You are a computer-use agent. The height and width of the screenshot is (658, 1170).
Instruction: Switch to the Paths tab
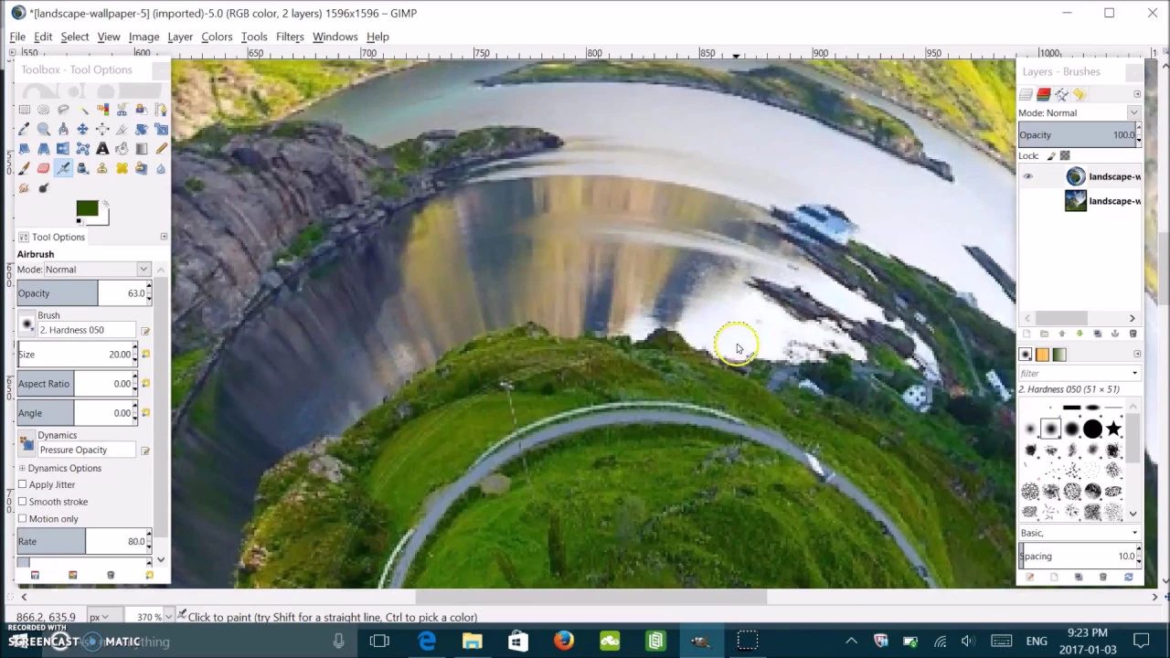coord(1061,94)
